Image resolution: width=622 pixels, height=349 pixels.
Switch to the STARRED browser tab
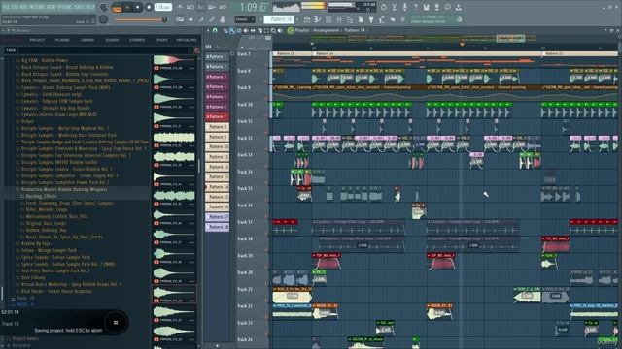137,40
